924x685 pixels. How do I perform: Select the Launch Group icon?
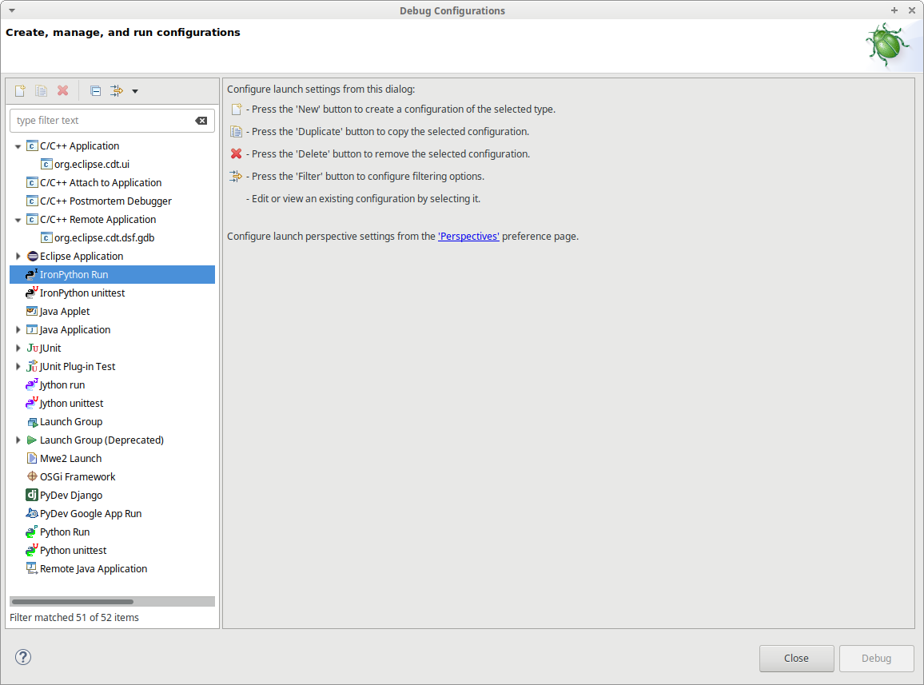(33, 422)
